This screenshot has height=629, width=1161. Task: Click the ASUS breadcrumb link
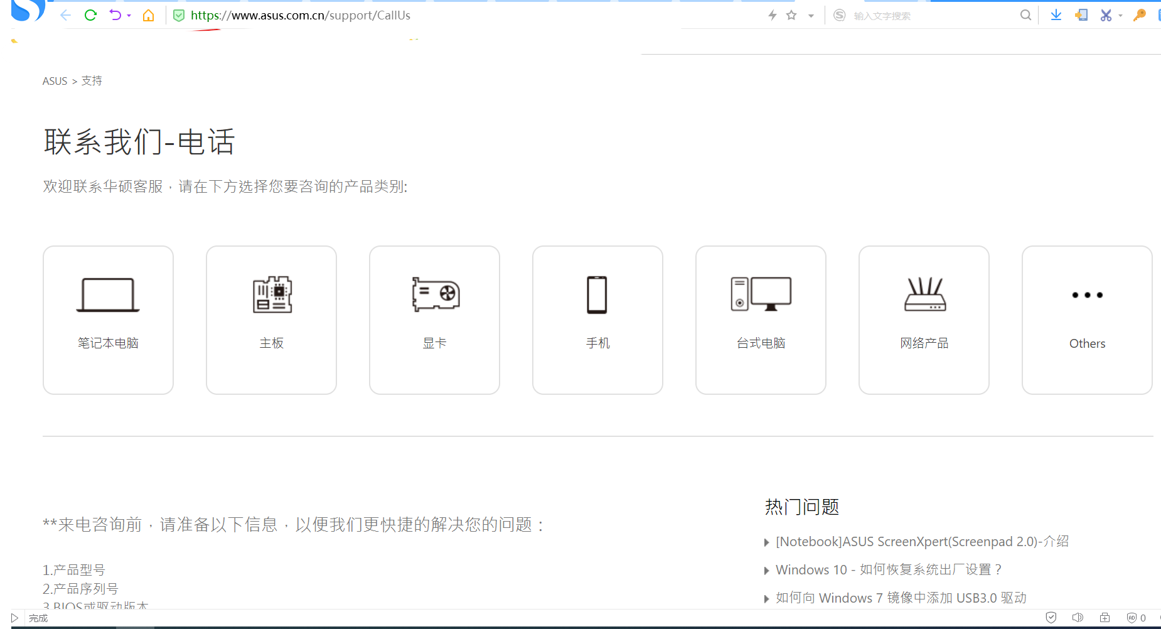coord(55,81)
